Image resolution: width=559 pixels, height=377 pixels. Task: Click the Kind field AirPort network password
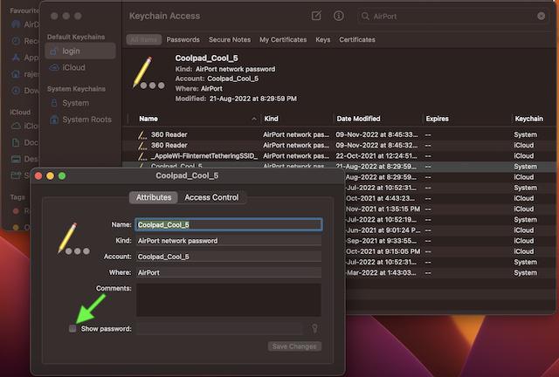[x=229, y=241]
